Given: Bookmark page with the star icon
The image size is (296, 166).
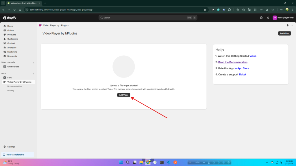Looking at the screenshot, I should (x=205, y=10).
